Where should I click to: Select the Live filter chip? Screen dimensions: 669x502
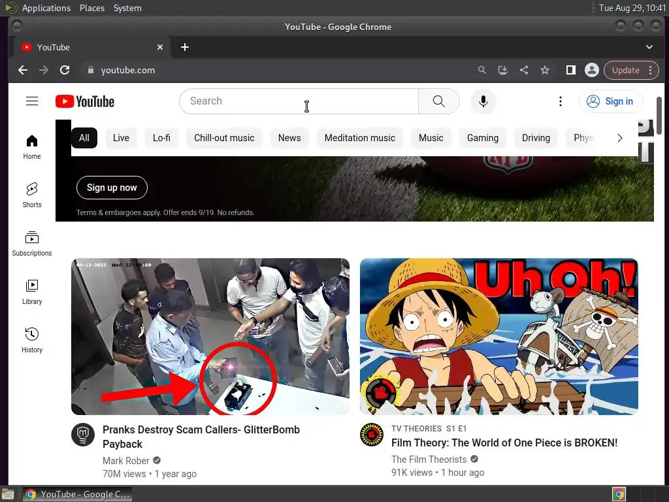tap(121, 138)
